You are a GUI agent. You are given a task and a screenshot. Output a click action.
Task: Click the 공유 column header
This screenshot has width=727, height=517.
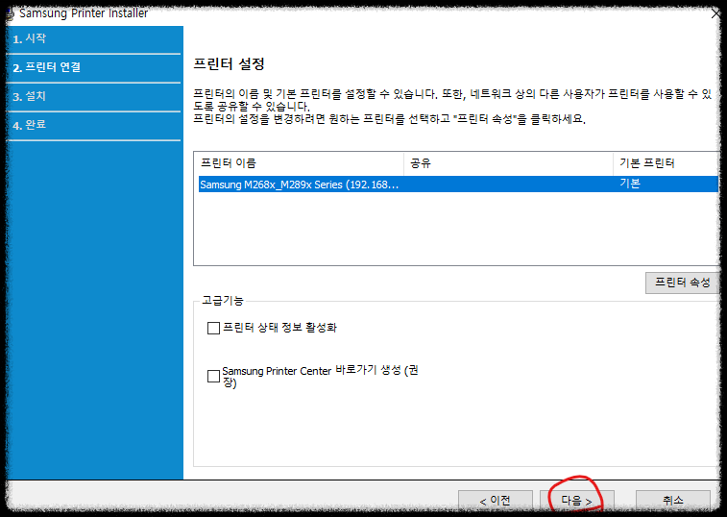pyautogui.click(x=509, y=163)
